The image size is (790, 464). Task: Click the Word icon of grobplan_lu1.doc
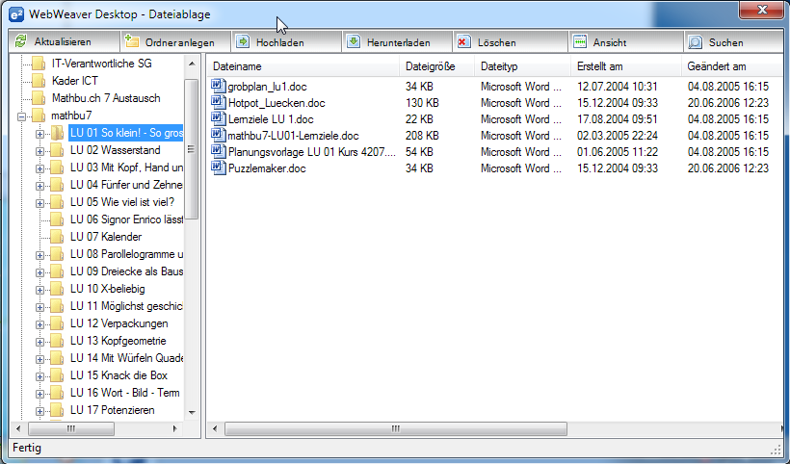click(x=219, y=87)
